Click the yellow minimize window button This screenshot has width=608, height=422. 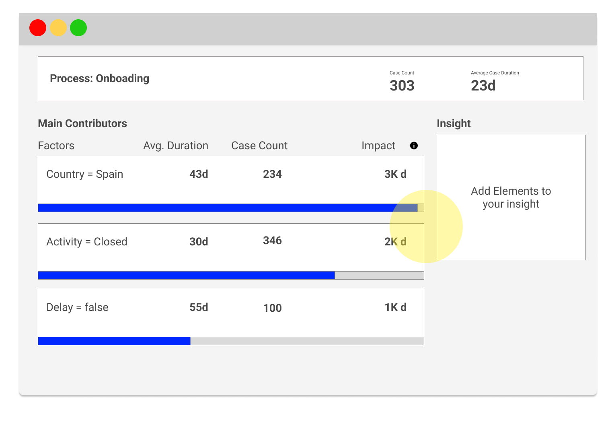(58, 28)
